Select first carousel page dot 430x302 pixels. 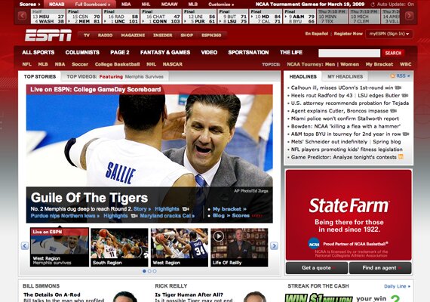[144, 271]
